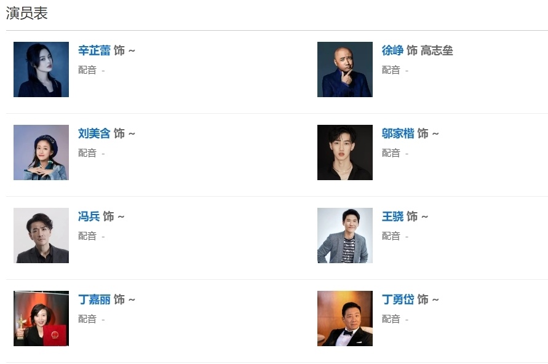The width and height of the screenshot is (548, 364).
Task: Click 邬家楷's portrait photo
Action: [344, 152]
